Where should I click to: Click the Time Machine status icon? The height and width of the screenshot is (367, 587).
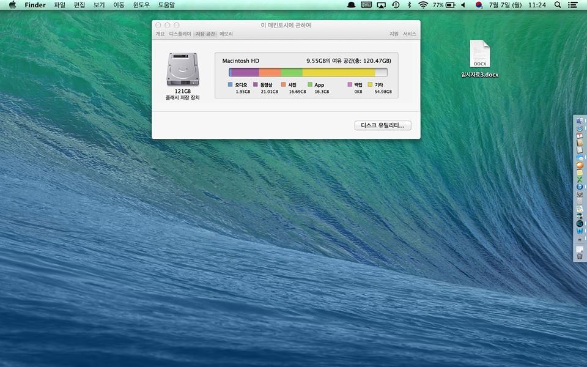pyautogui.click(x=396, y=5)
